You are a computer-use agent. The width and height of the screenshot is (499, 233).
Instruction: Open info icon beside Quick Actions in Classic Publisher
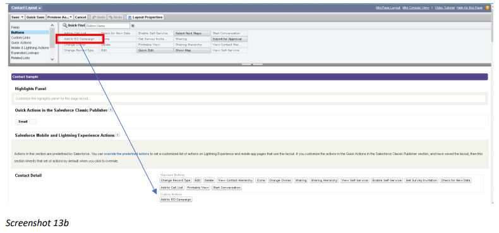click(x=111, y=110)
